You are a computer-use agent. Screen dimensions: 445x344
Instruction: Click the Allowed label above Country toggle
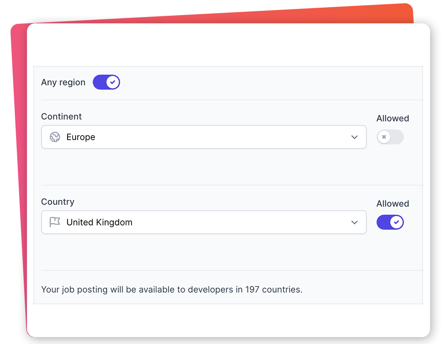click(392, 204)
